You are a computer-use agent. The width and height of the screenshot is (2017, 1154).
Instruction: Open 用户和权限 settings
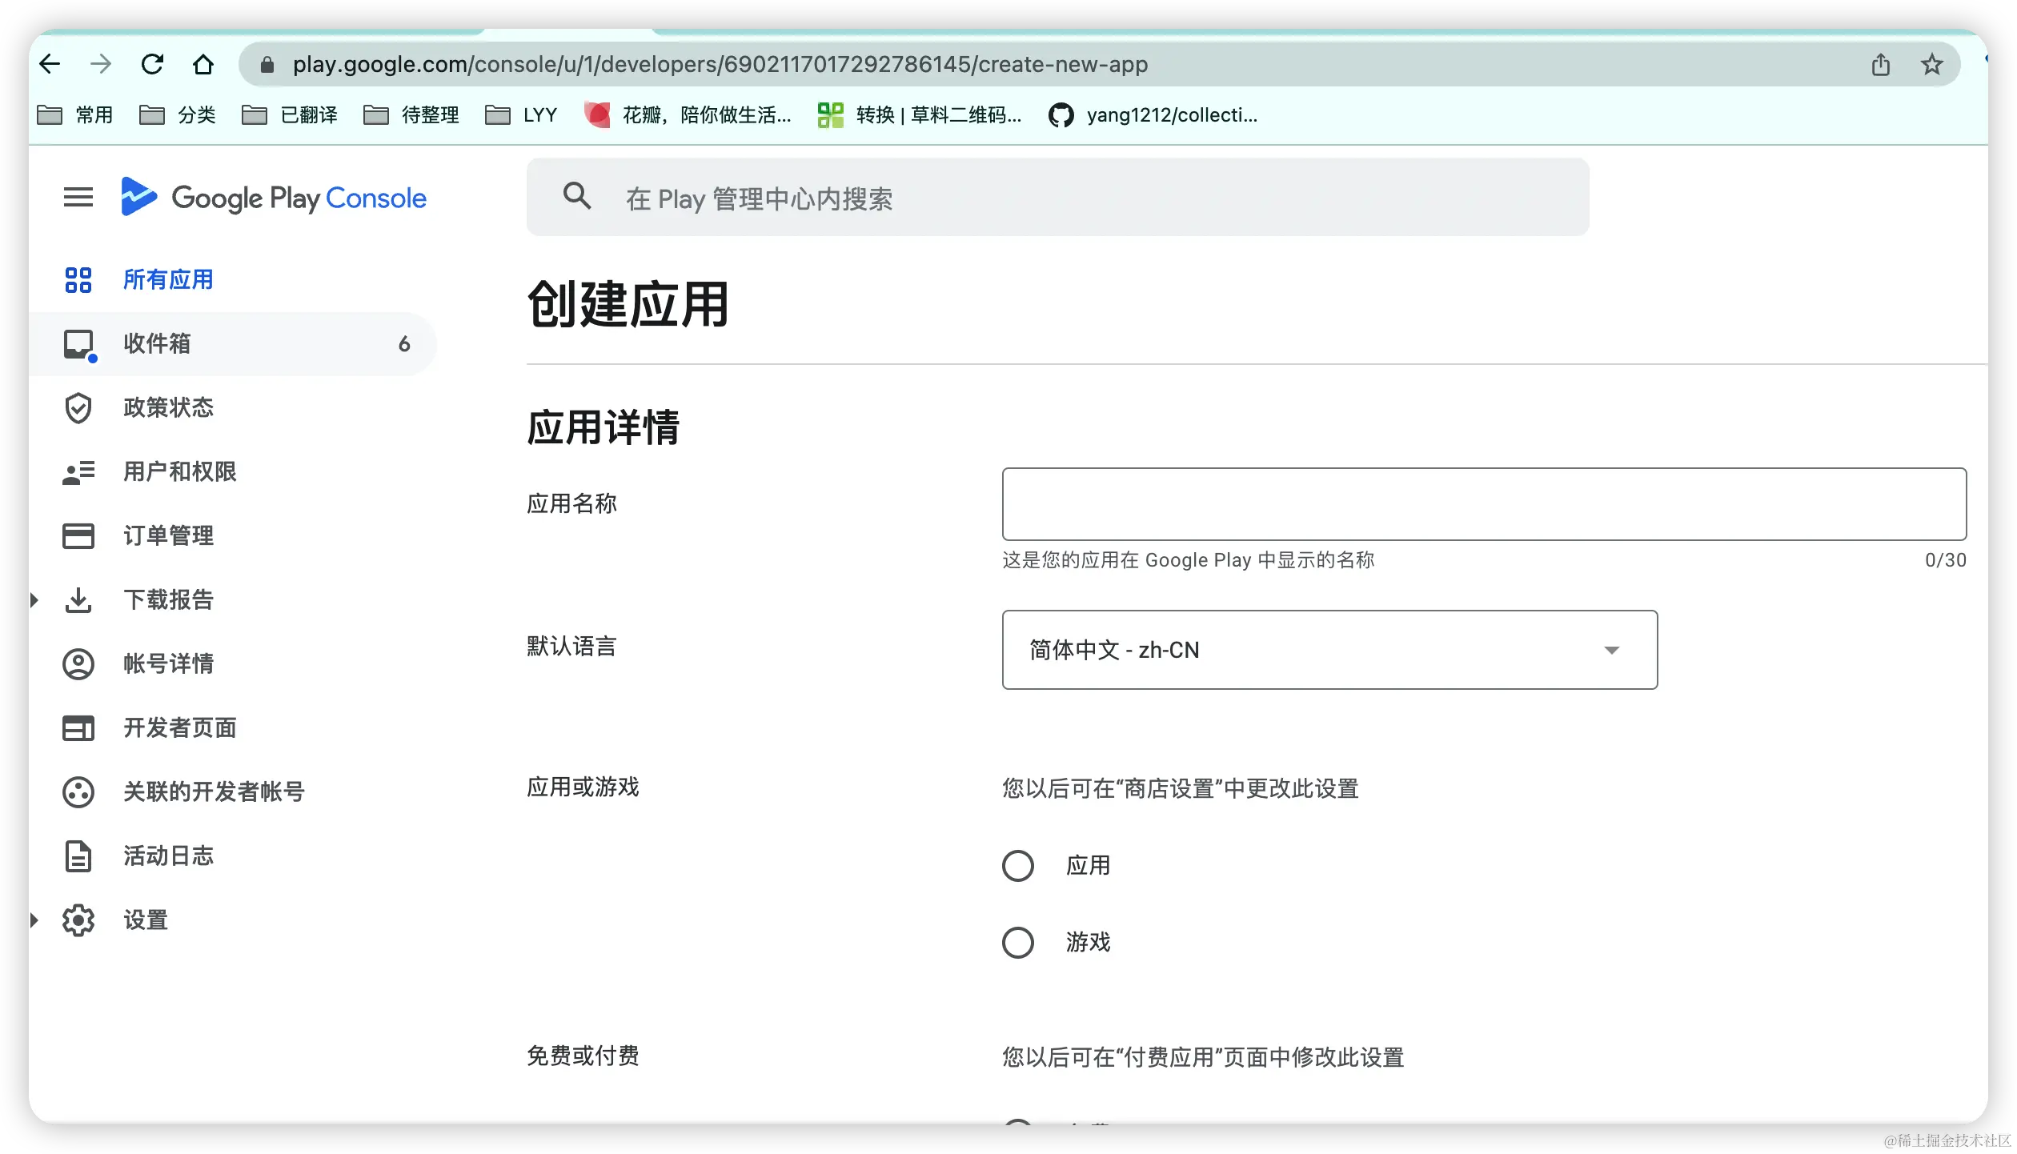(x=180, y=472)
